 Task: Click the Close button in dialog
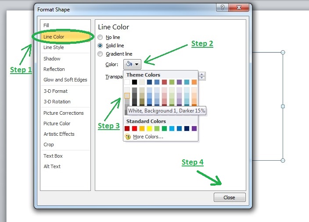click(230, 197)
